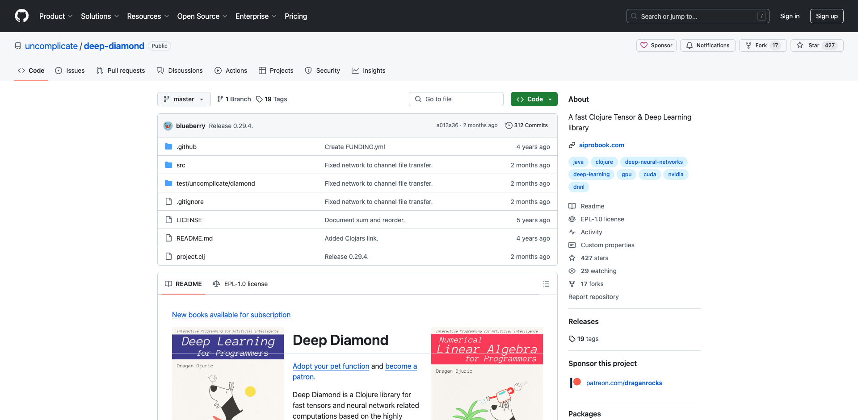
Task: Open the src folder icon
Action: click(x=168, y=165)
